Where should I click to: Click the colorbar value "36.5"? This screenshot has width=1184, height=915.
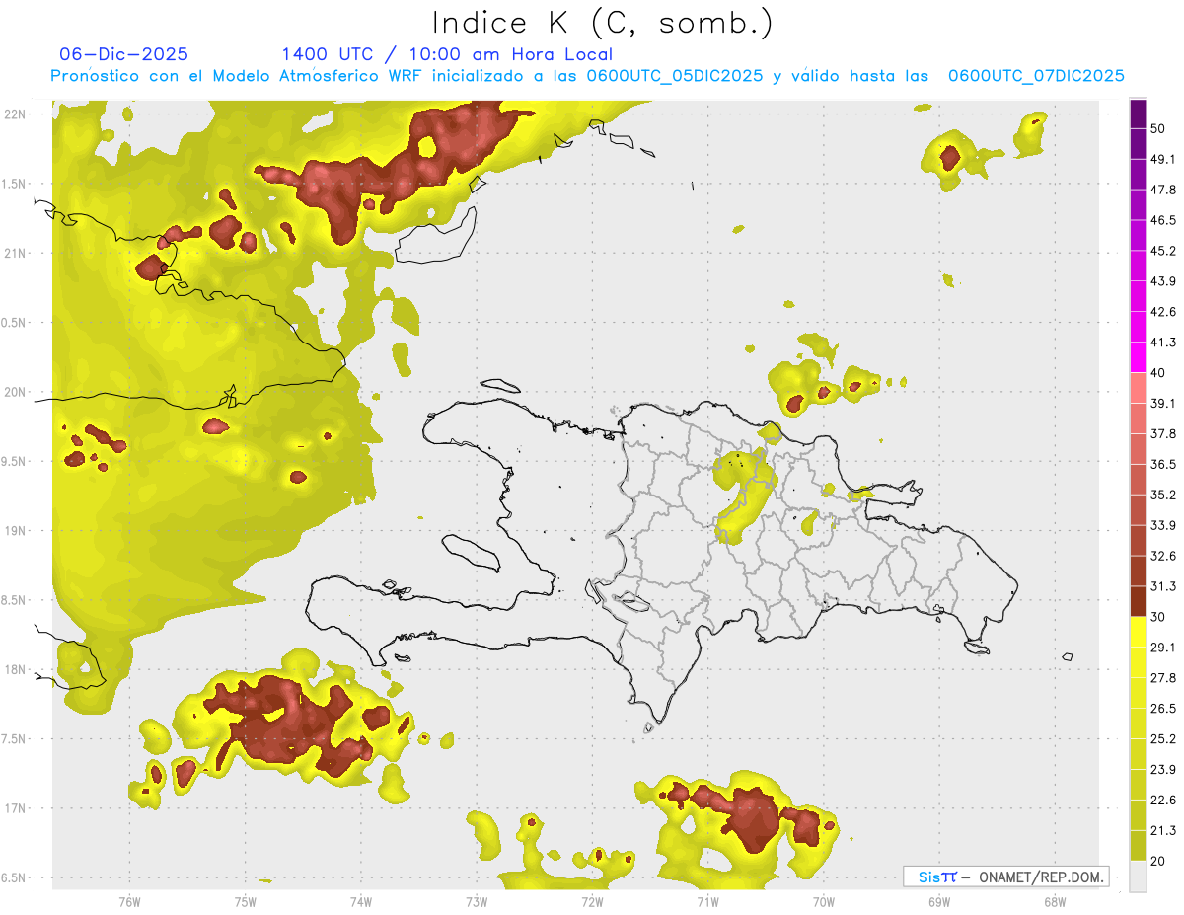click(x=1163, y=464)
